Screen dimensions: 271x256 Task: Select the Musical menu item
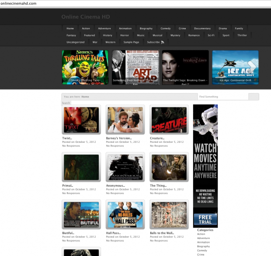click(157, 35)
